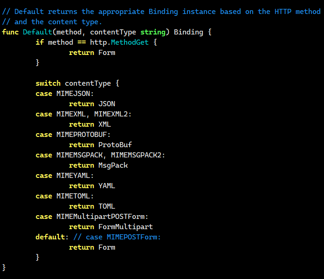Select the MIMETOML case constant
324x279 pixels.
pyautogui.click(x=73, y=196)
